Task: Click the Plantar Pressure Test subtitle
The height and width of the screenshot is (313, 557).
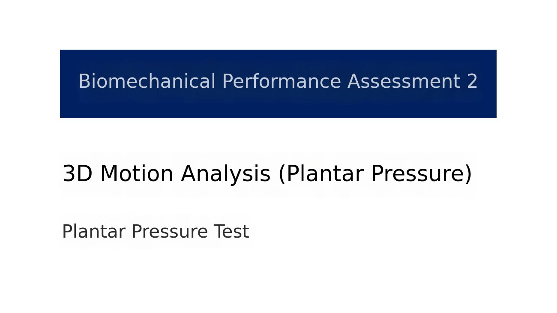Action: click(155, 232)
